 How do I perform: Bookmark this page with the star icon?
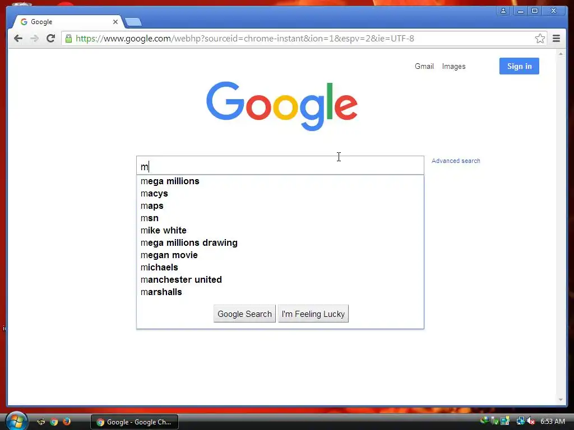tap(540, 39)
